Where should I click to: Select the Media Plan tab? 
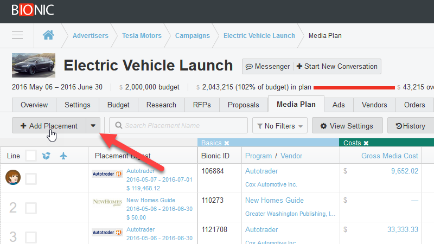coord(296,104)
